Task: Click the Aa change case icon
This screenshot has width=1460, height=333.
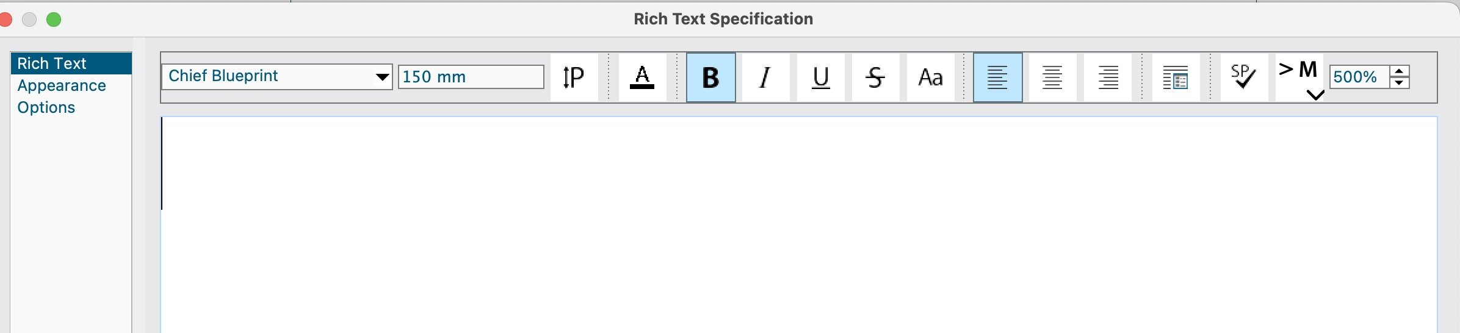Action: [x=930, y=77]
